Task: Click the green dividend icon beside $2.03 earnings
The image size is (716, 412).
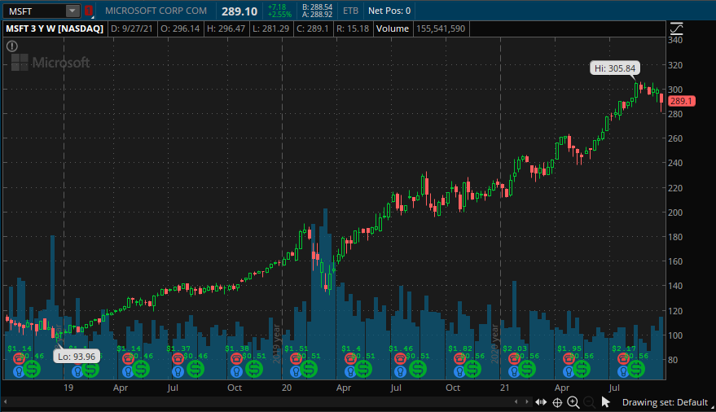Action: (527, 369)
